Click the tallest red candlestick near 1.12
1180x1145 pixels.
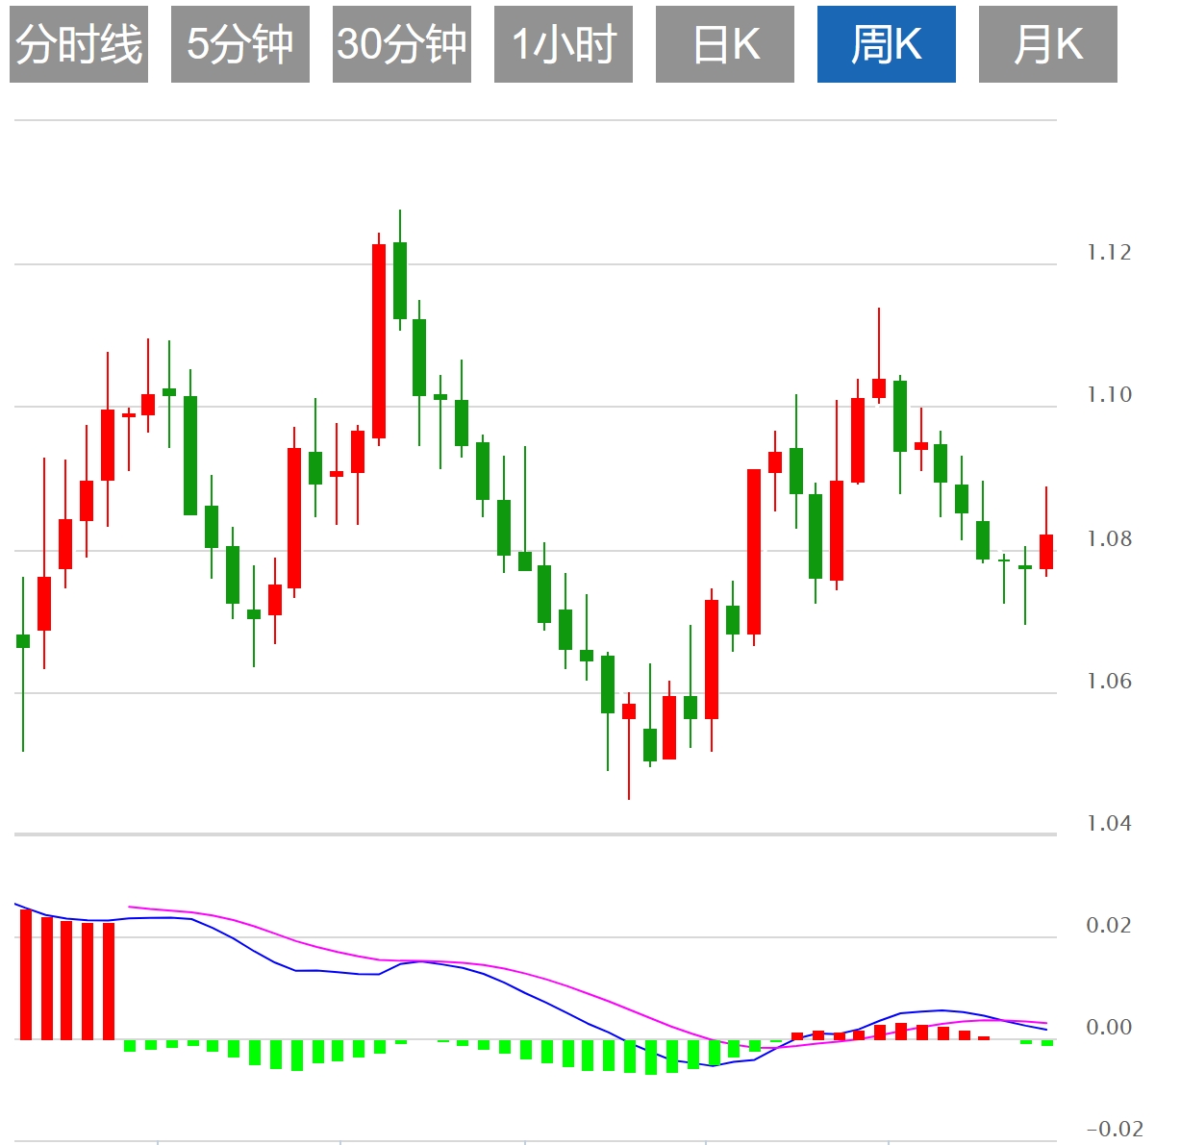click(379, 341)
